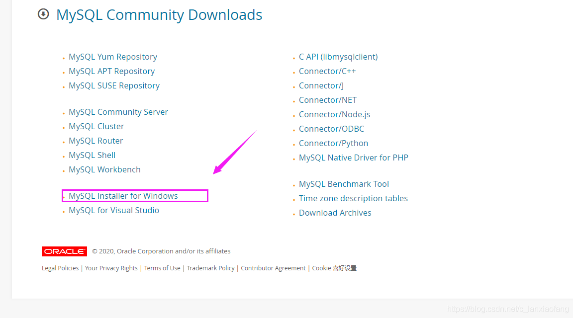Image resolution: width=573 pixels, height=318 pixels.
Task: Select MySQL Shell link
Action: (92, 155)
